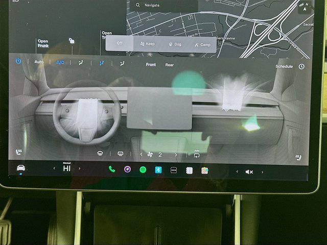
Task: Turn on the rear window defroster
Action: click(x=121, y=154)
